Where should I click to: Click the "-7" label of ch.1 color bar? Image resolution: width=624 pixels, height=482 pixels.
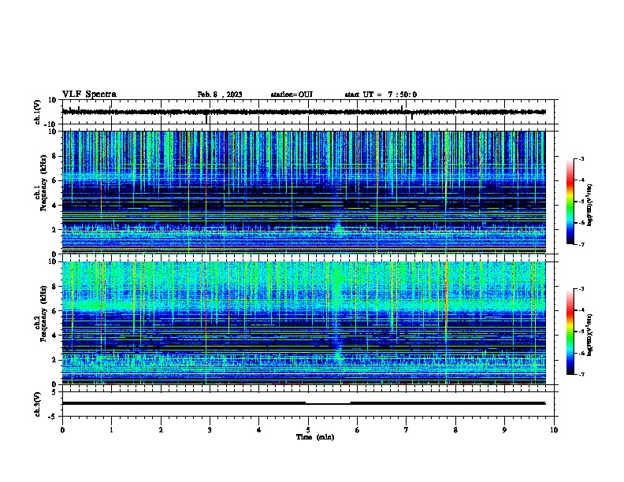pyautogui.click(x=581, y=244)
